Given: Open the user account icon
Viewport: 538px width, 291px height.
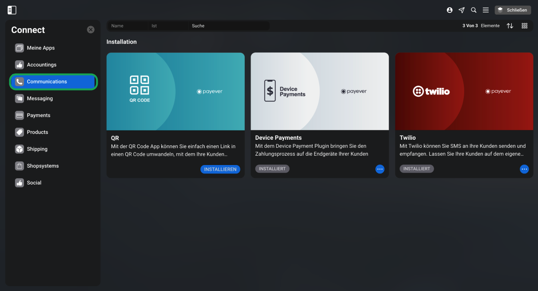Looking at the screenshot, I should tap(450, 10).
